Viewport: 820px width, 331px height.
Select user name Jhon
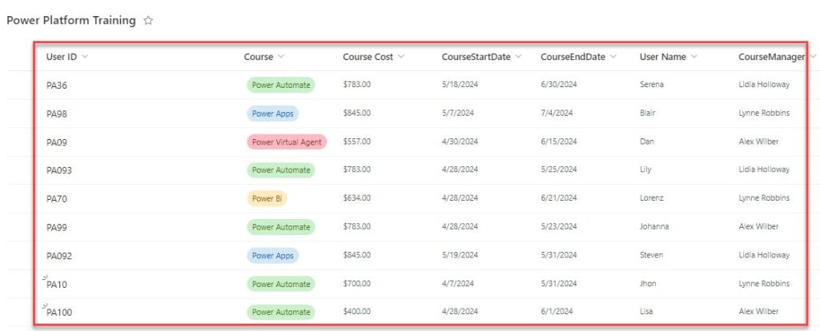648,284
